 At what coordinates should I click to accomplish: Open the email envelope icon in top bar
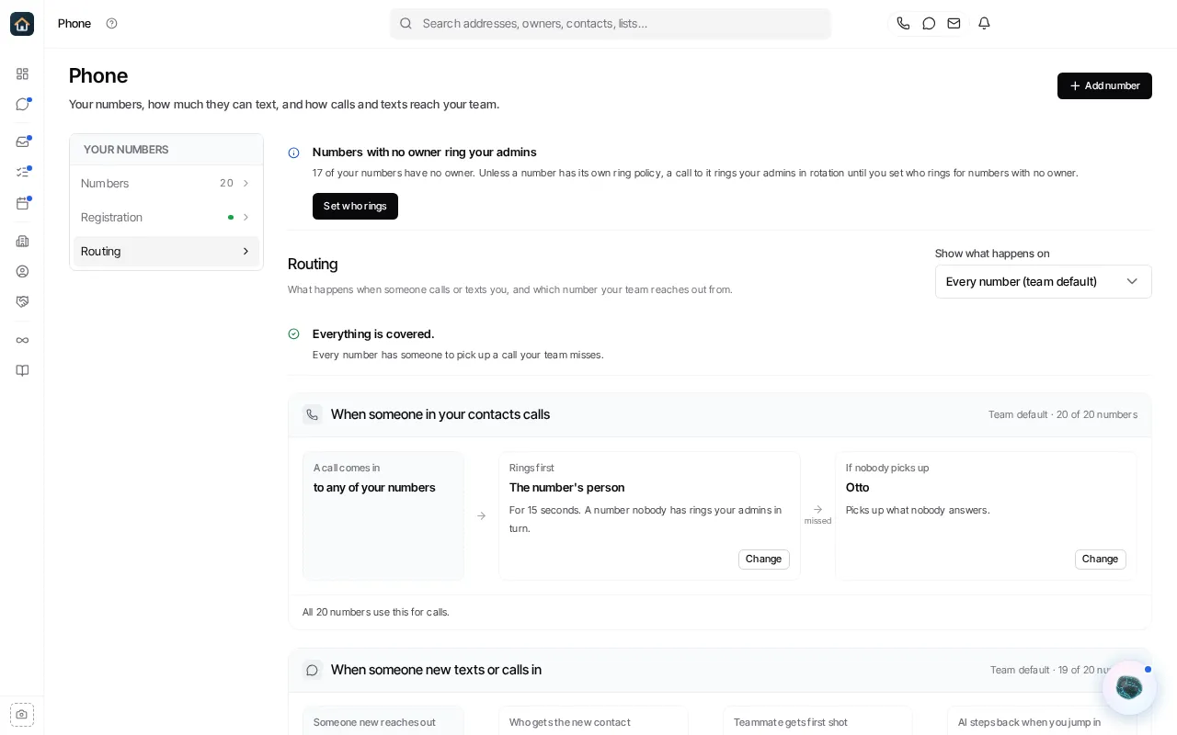click(954, 24)
